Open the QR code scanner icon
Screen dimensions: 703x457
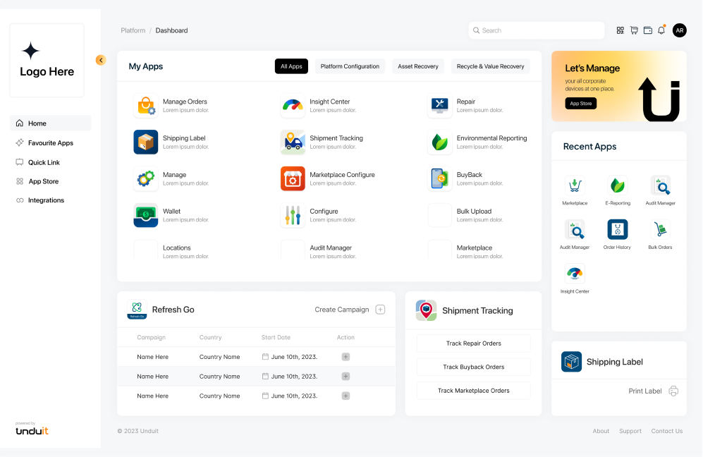621,30
